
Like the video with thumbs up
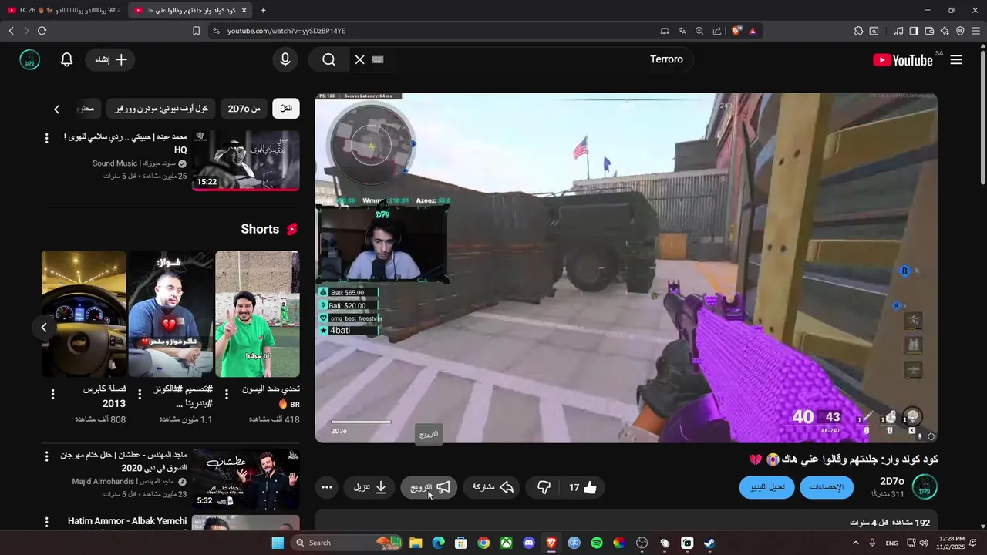584,487
